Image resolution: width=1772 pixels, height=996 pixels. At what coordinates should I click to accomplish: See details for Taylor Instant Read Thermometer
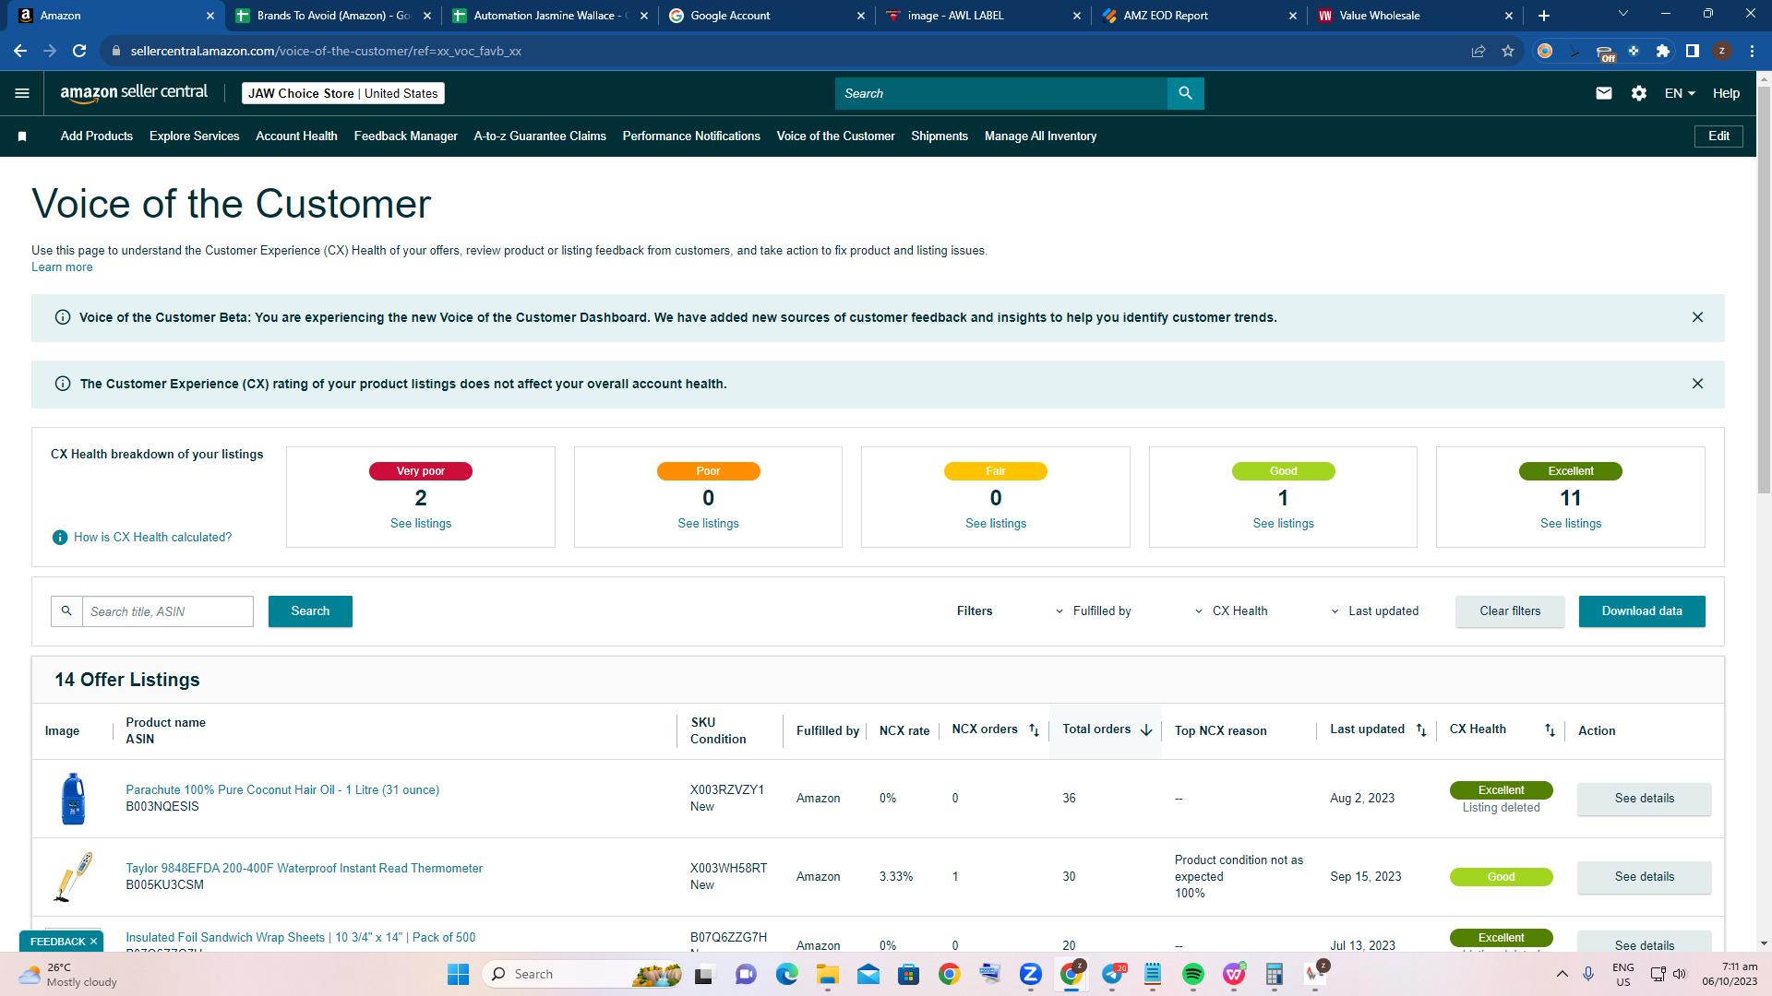[1644, 877]
